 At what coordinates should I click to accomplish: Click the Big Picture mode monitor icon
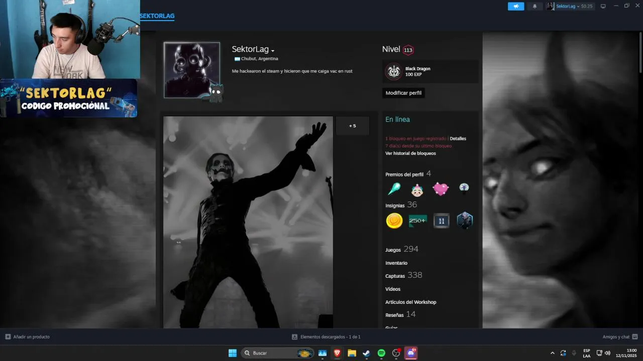[603, 6]
